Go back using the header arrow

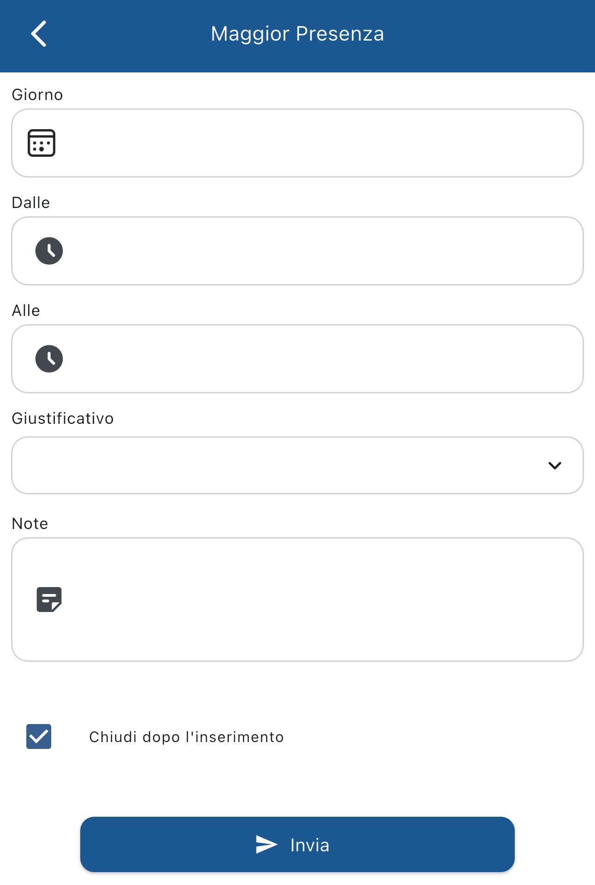[x=39, y=34]
